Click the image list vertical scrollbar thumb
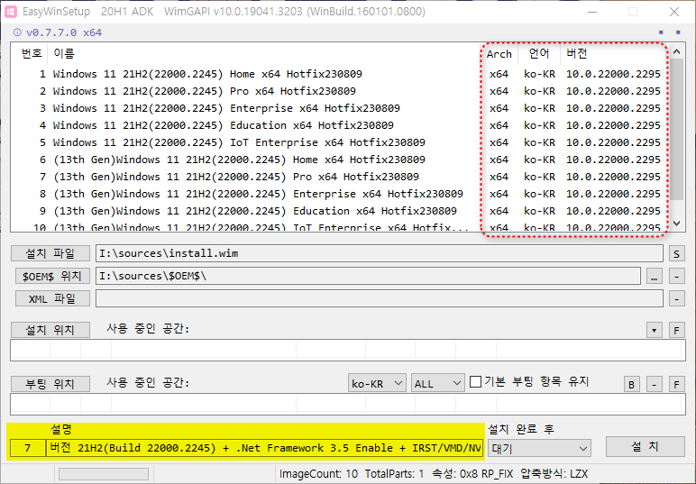Image resolution: width=696 pixels, height=484 pixels. point(677,130)
